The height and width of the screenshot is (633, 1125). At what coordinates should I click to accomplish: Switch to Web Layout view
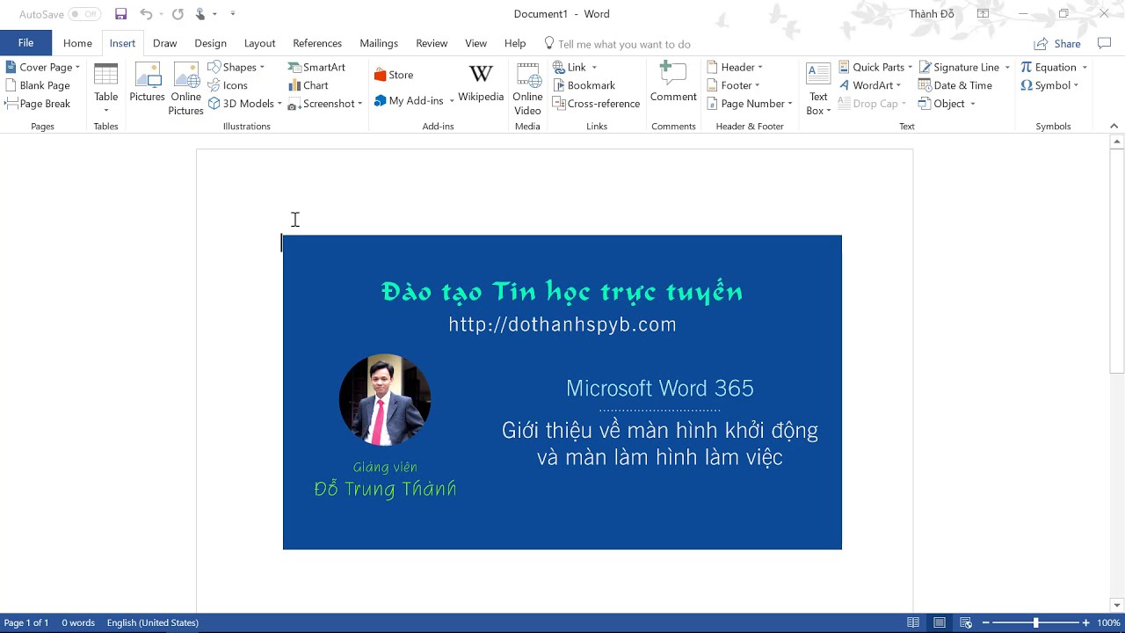pos(966,622)
